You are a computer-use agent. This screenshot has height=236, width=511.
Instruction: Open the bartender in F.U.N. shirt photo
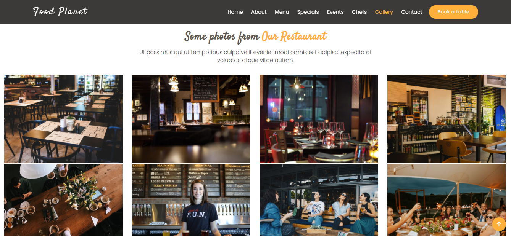coord(191,200)
